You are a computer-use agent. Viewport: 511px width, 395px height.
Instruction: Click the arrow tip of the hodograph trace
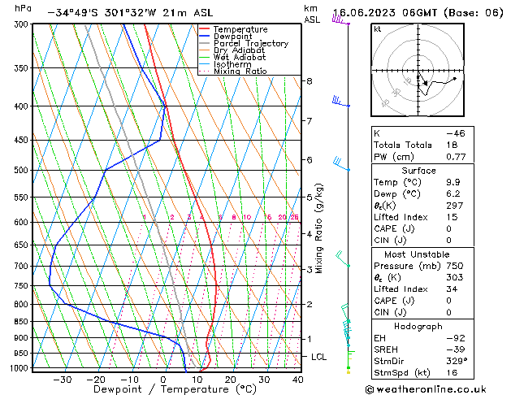click(x=457, y=78)
